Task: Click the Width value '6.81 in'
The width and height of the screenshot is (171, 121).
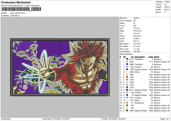Action: tap(167, 10)
